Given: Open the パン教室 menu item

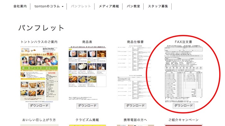Looking at the screenshot, I should coord(133,6).
